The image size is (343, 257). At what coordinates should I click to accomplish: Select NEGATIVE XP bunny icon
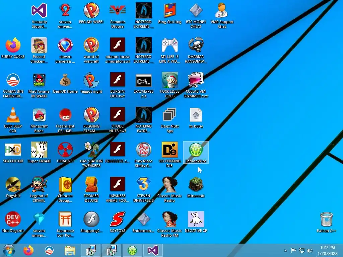196,222
